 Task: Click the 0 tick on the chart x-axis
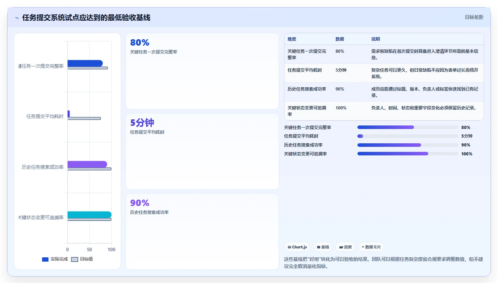[x=68, y=250]
